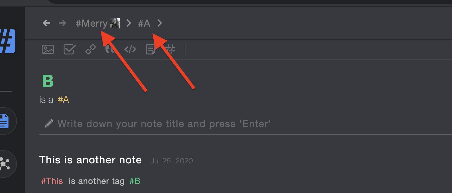Open the #A breadcrumb in the header
Image resolution: width=452 pixels, height=193 pixels.
click(144, 23)
